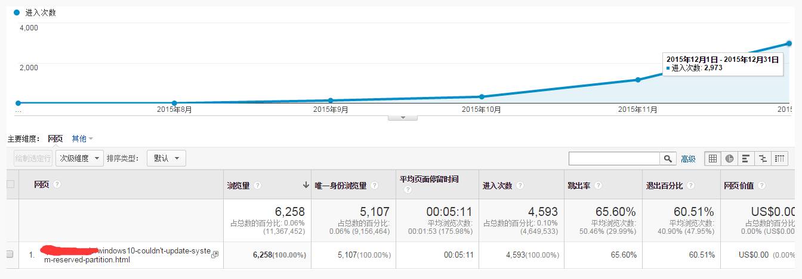This screenshot has height=279, width=802.
Task: Open the 默认 sort type dropdown
Action: click(x=166, y=158)
